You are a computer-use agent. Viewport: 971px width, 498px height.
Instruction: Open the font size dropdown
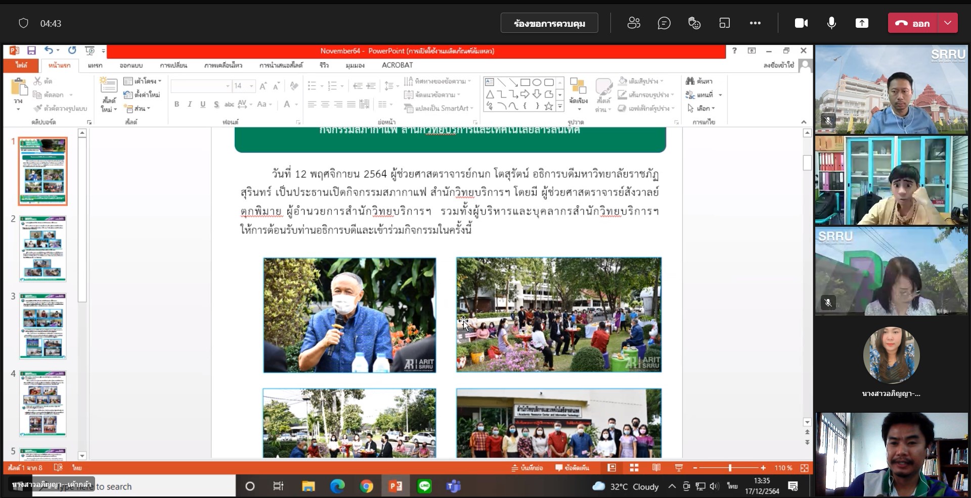tap(251, 86)
